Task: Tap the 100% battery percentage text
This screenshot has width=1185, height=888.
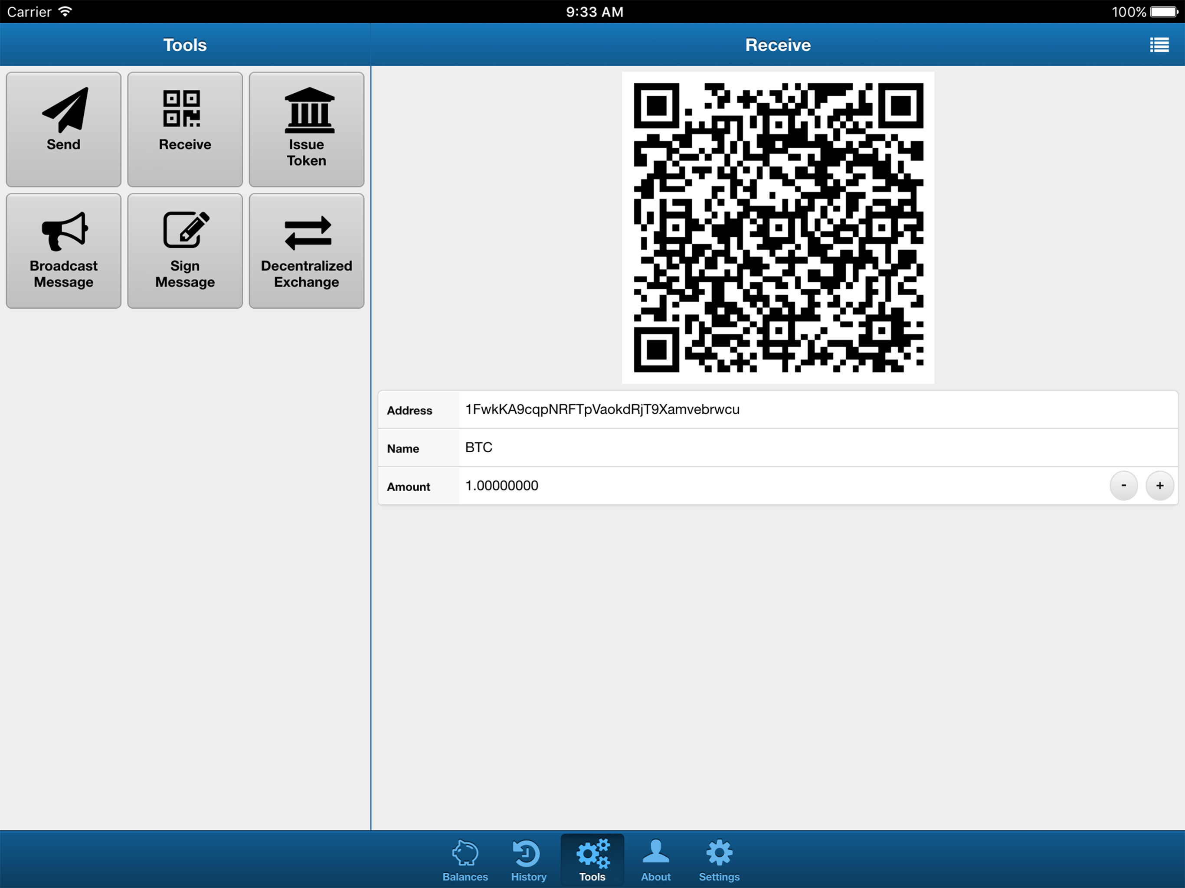Action: (1129, 12)
